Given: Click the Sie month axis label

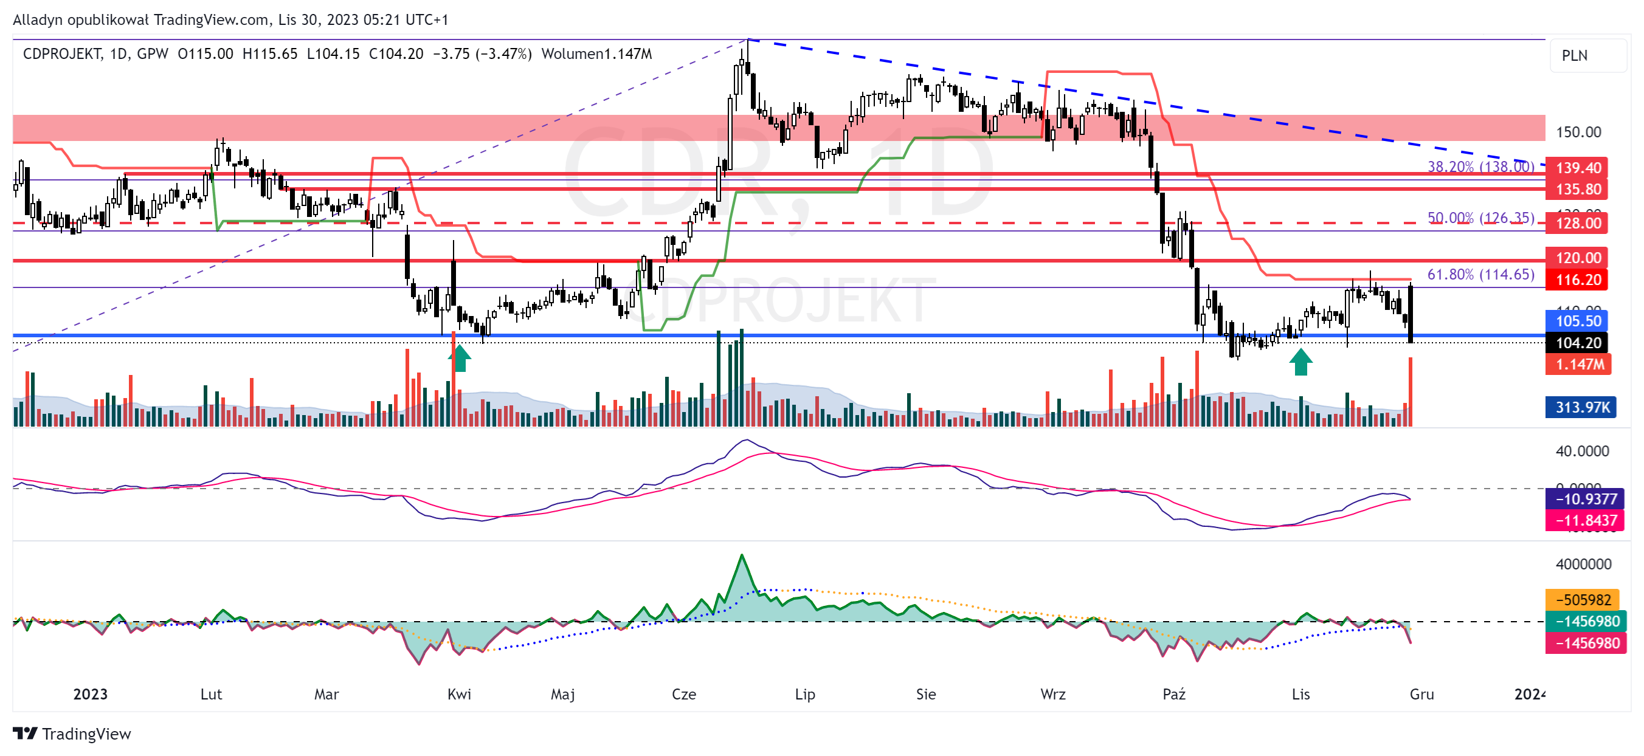Looking at the screenshot, I should [926, 695].
